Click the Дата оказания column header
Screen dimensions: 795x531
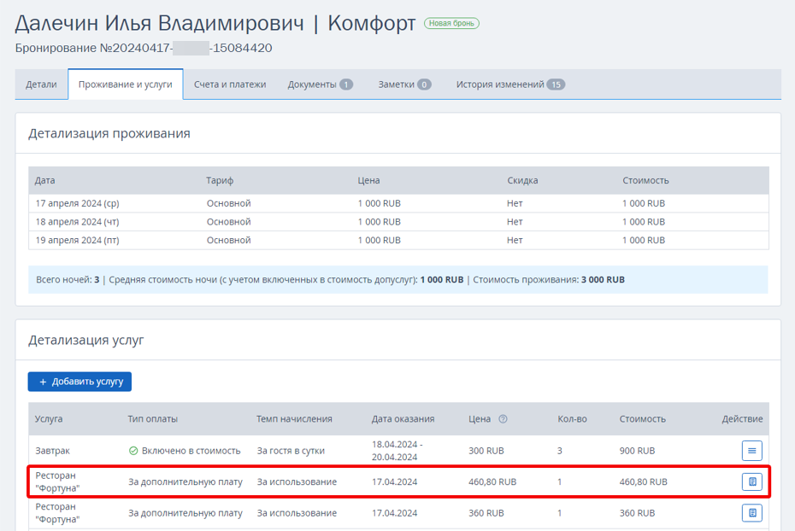403,418
